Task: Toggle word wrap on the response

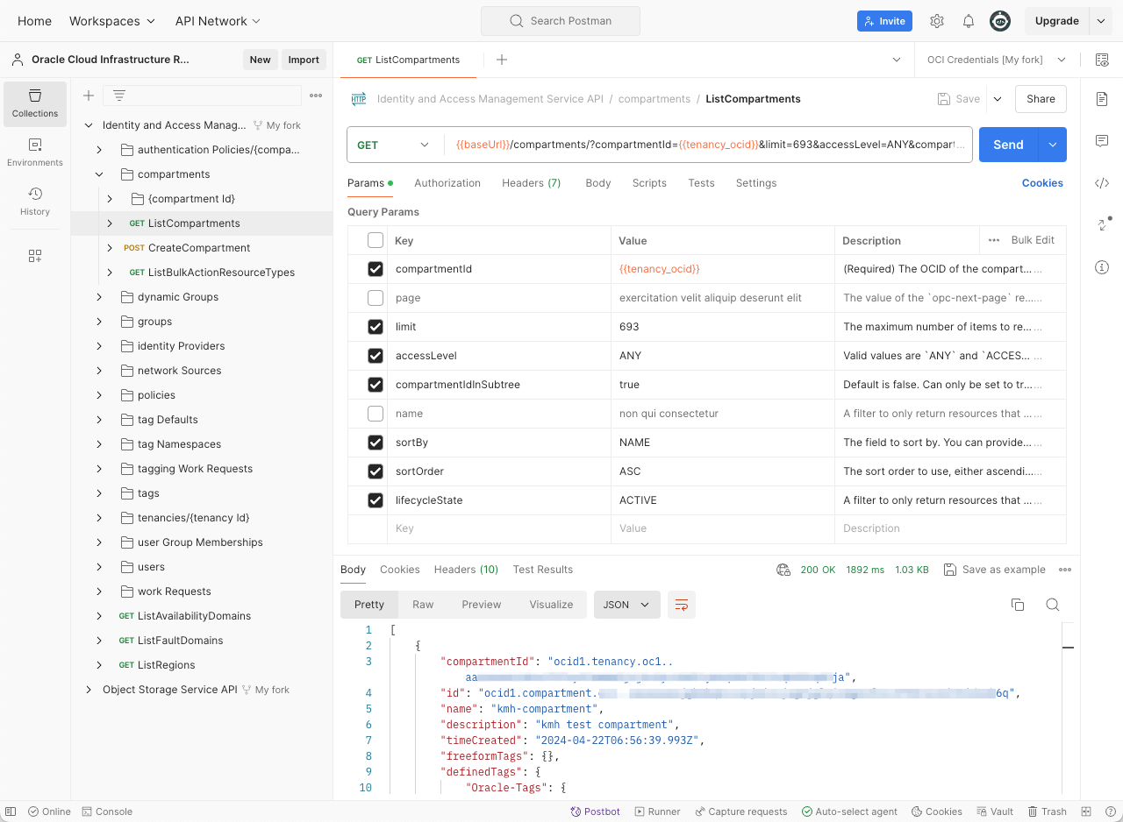Action: point(682,605)
